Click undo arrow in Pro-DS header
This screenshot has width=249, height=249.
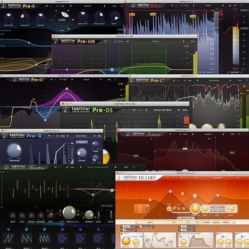point(124,110)
